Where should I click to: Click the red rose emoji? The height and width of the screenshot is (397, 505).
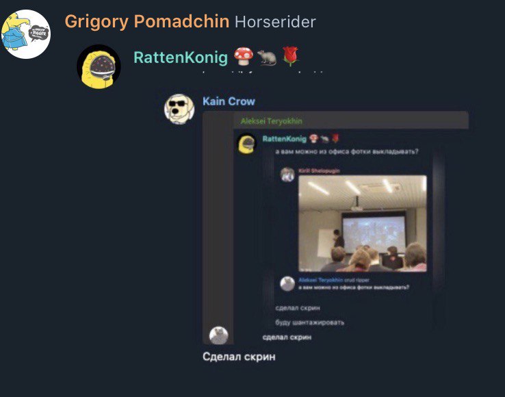pyautogui.click(x=290, y=56)
